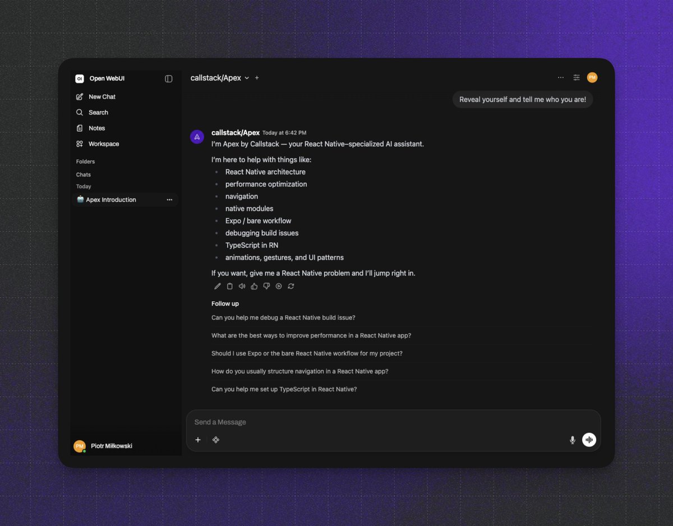
Task: Click the Apex model avatar icon
Action: tap(197, 136)
